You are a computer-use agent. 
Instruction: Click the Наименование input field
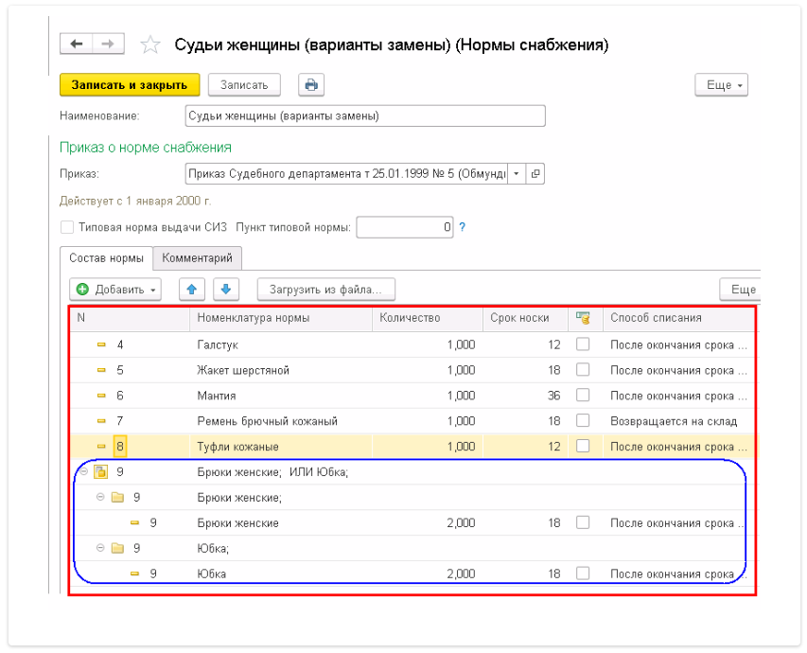(365, 115)
